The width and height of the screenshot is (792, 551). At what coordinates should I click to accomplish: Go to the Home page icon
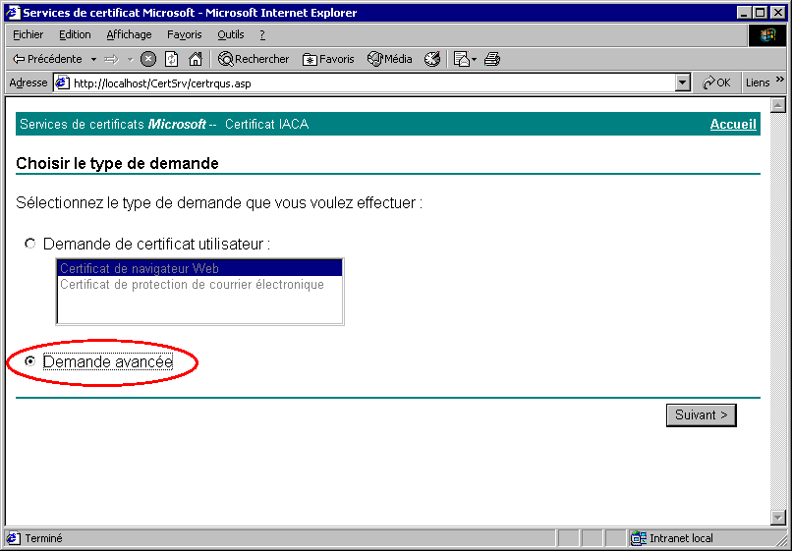coord(195,59)
